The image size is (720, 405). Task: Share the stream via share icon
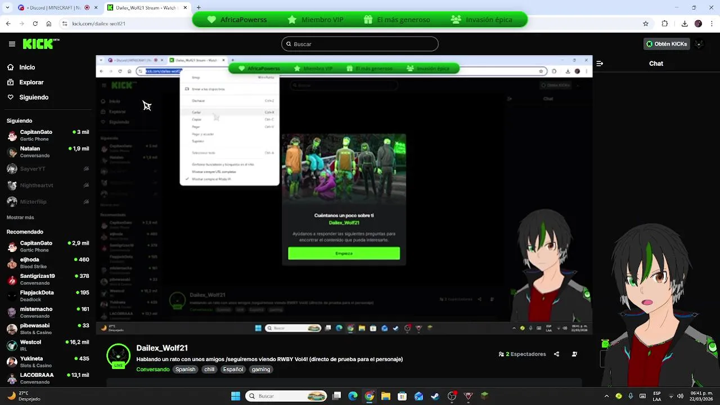click(556, 354)
